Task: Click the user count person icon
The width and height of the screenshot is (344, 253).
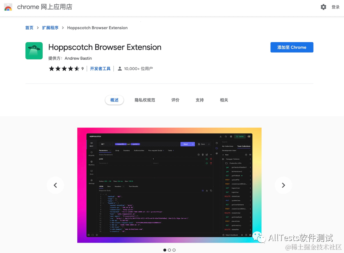Action: [x=120, y=69]
